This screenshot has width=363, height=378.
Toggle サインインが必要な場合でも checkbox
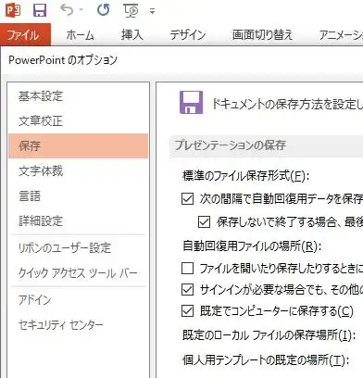pyautogui.click(x=187, y=290)
